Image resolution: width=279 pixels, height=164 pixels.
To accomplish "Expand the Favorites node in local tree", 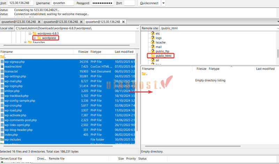I will pos(25,43).
